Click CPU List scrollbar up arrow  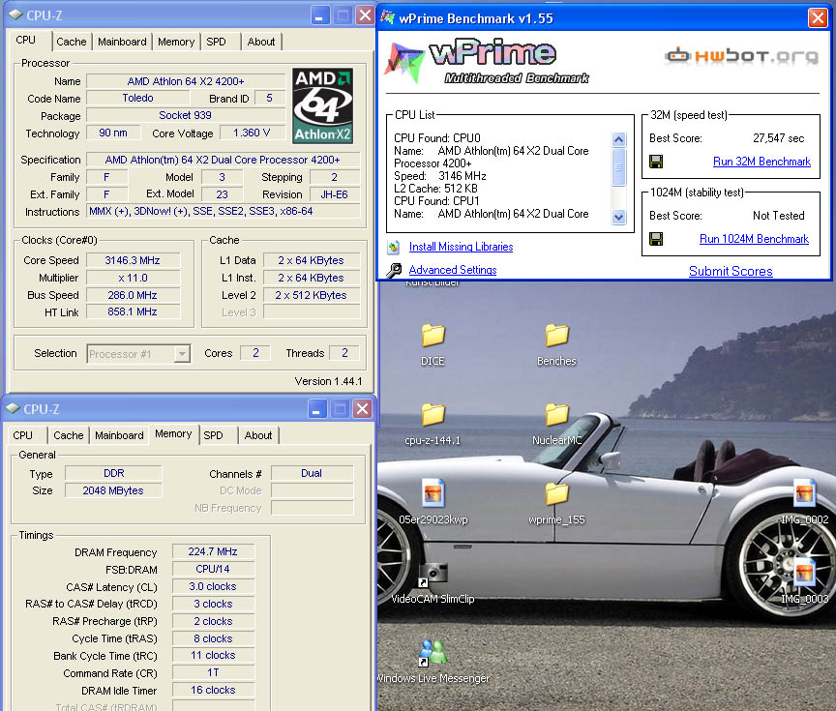[618, 139]
